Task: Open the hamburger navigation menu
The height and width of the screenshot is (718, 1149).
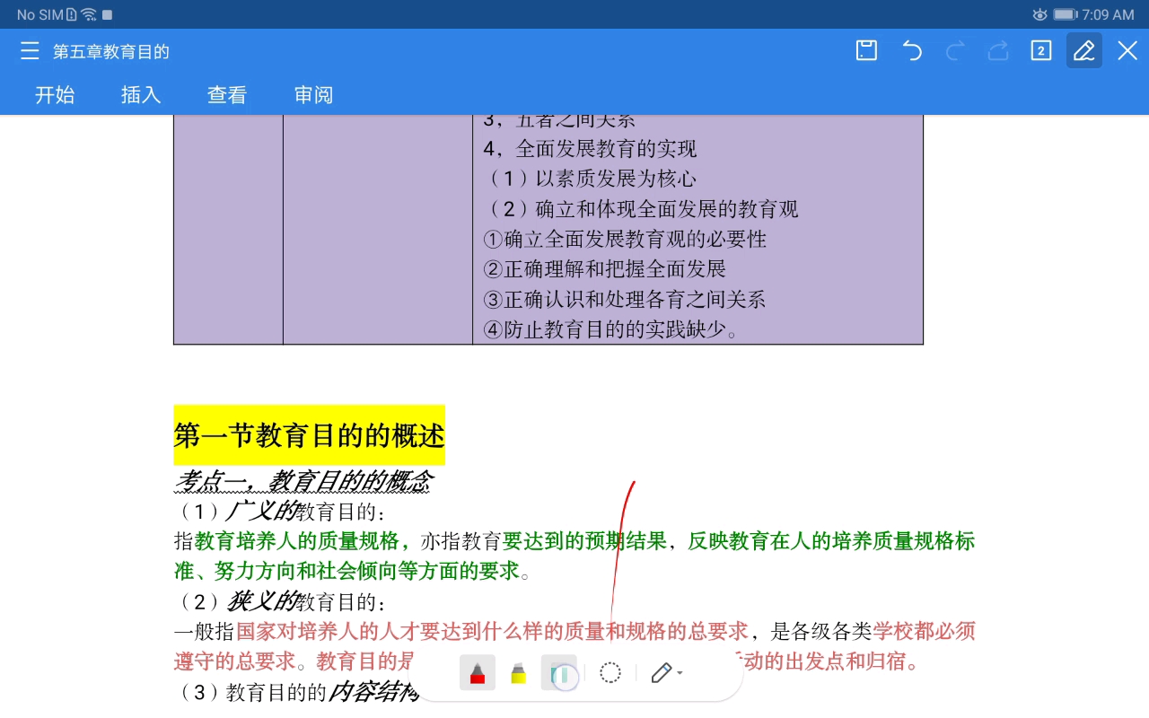Action: pos(30,51)
